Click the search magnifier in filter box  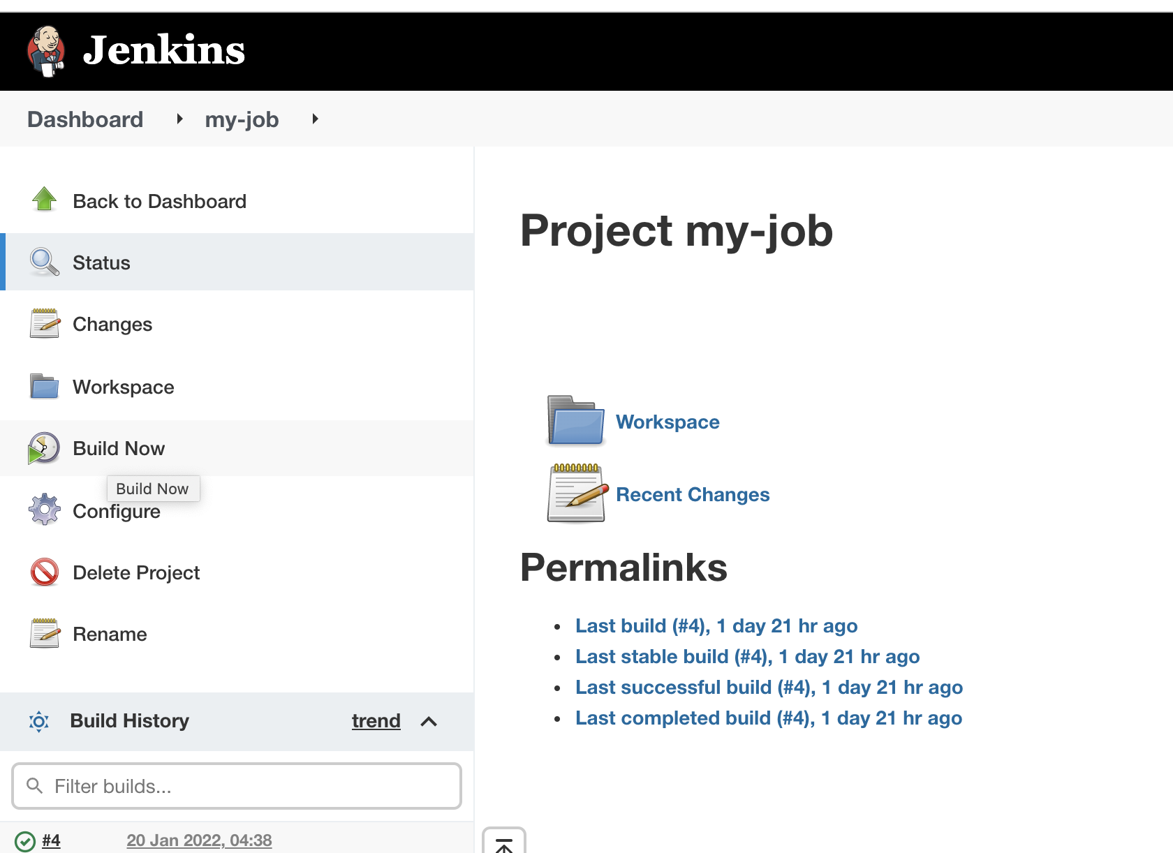[34, 786]
